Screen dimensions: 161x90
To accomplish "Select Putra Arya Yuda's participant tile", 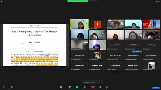I will tap(133, 45).
